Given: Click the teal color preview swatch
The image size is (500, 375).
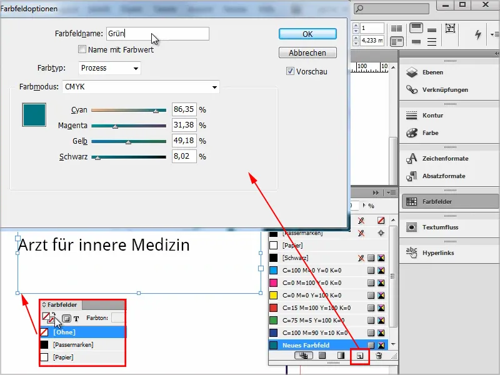Looking at the screenshot, I should point(34,115).
